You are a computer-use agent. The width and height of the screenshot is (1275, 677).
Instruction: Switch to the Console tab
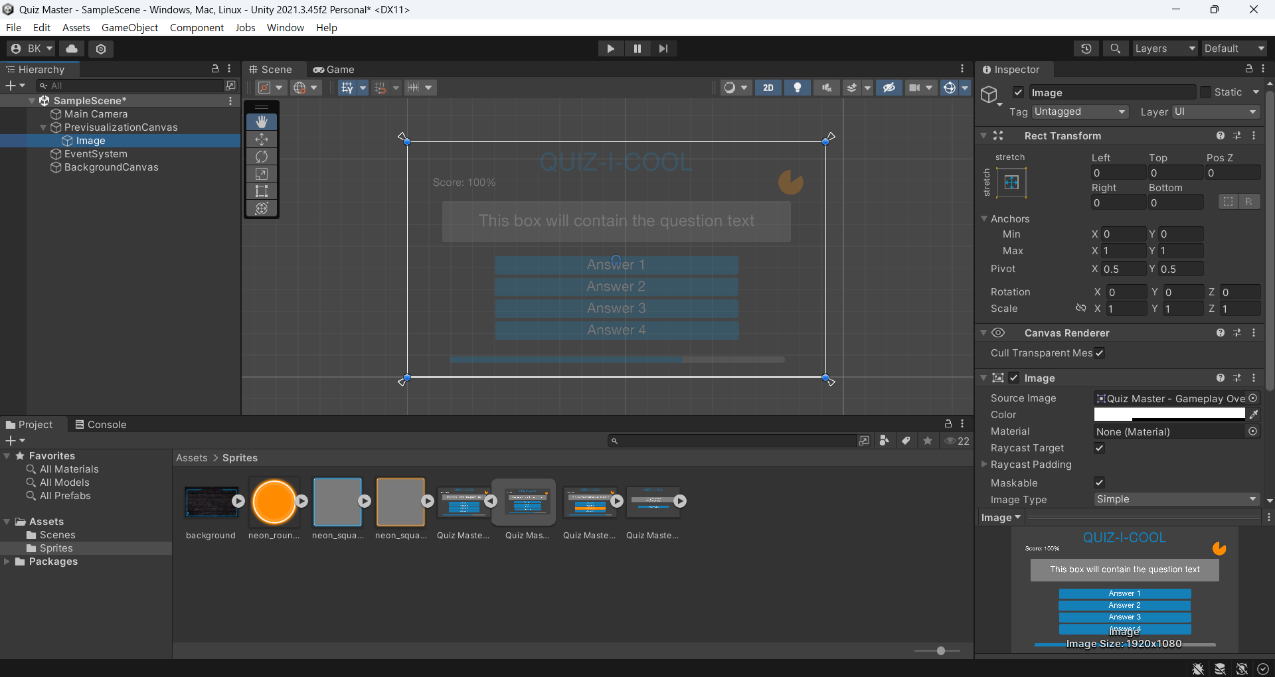pos(100,425)
